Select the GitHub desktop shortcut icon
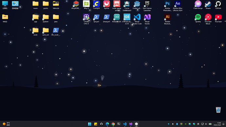226x127 pixels. tap(218, 5)
